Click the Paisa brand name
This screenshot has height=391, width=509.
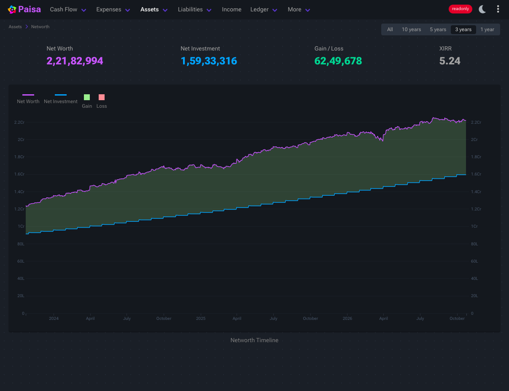(30, 9)
